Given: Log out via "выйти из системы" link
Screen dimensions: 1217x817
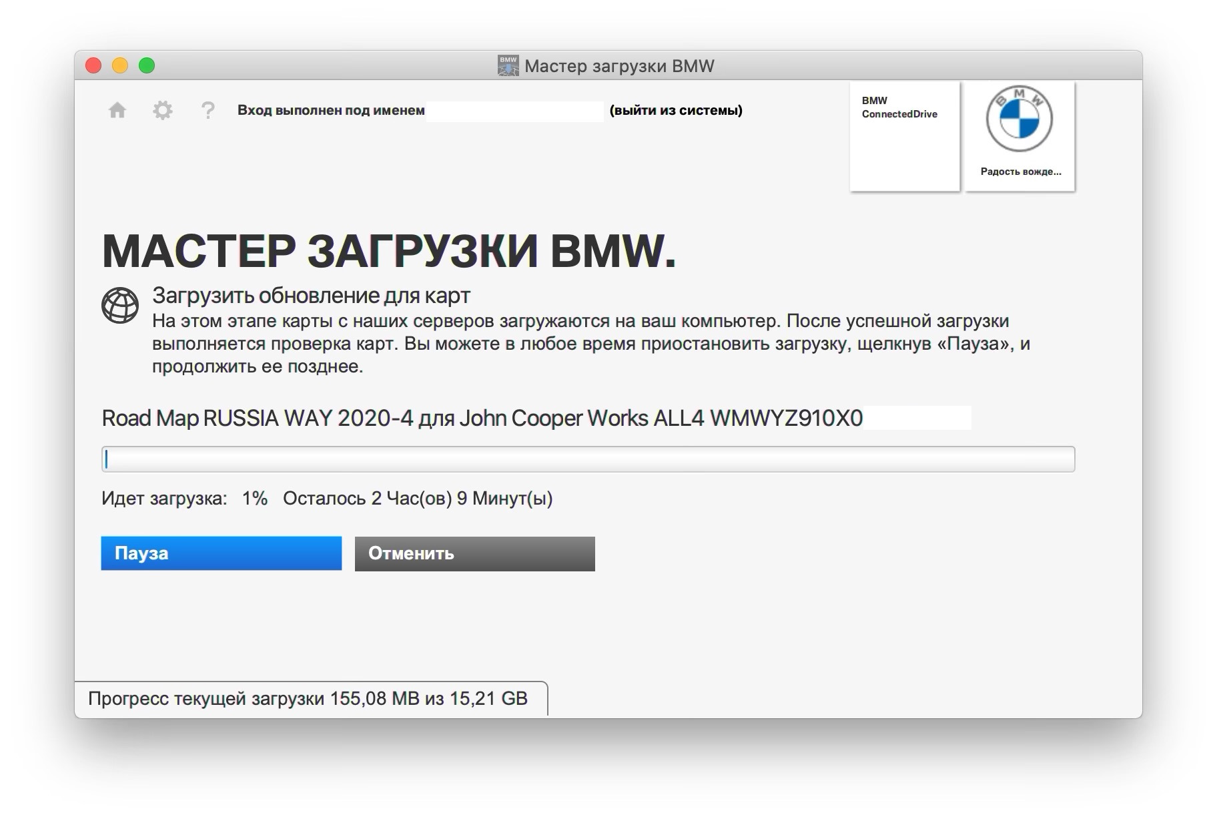Looking at the screenshot, I should pyautogui.click(x=676, y=110).
